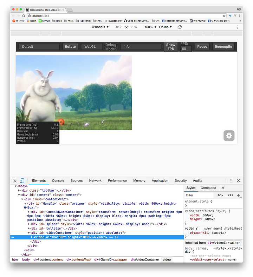This screenshot has width=253, height=277.
Task: Open the Chrome three-dot menu
Action: pyautogui.click(x=240, y=16)
